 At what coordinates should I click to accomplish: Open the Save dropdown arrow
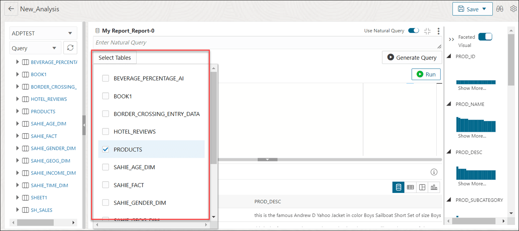click(483, 9)
